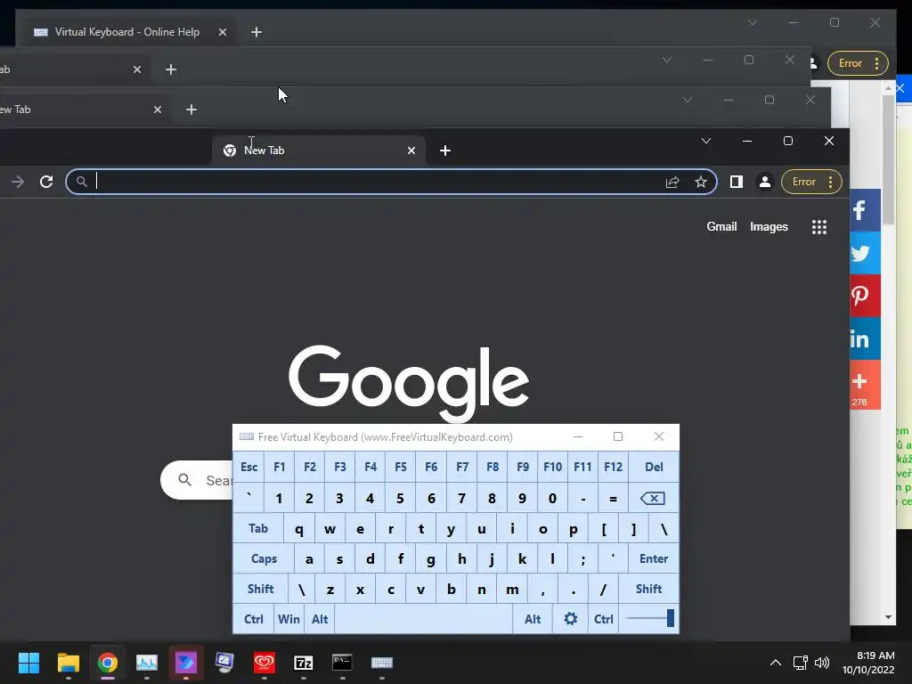The width and height of the screenshot is (912, 684).
Task: Click the forward navigation arrow
Action: [x=18, y=182]
